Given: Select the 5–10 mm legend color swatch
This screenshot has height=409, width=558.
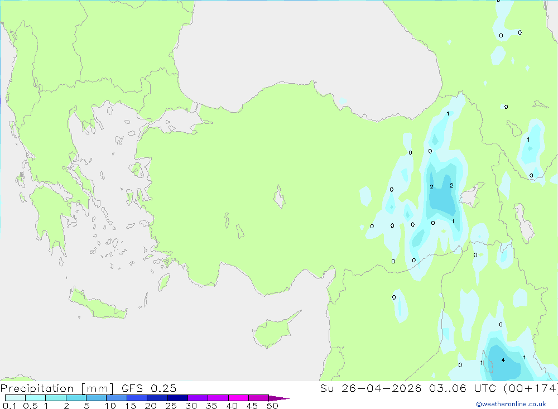Looking at the screenshot, I should pos(97,398).
